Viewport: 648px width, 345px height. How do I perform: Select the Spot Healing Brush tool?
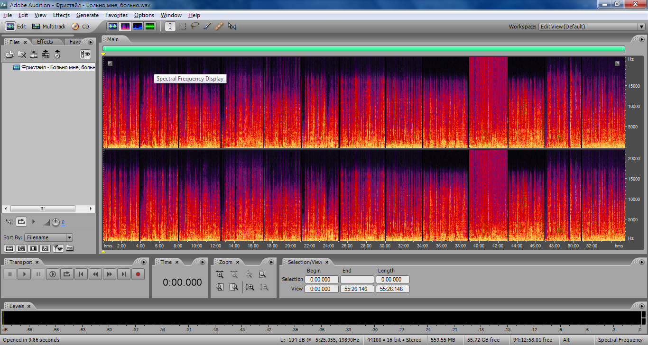click(x=219, y=27)
